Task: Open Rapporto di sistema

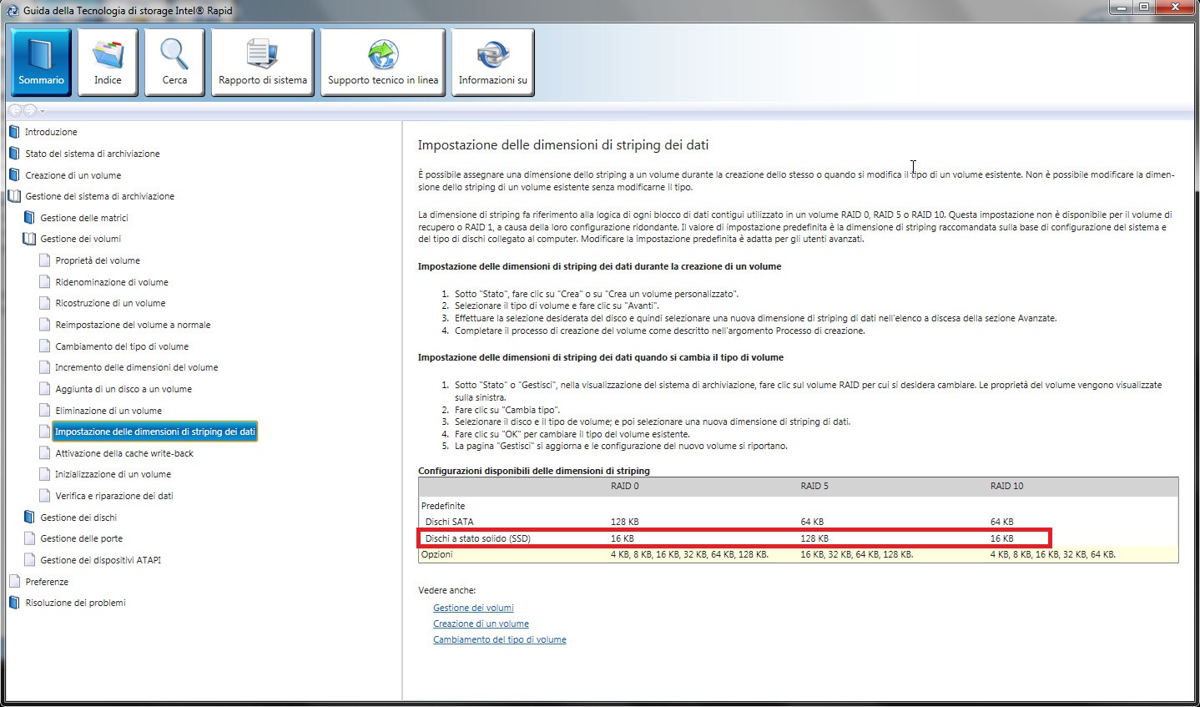Action: pyautogui.click(x=263, y=63)
